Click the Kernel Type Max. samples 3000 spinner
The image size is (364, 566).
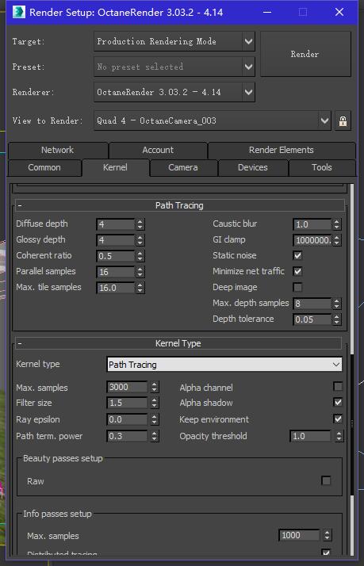pyautogui.click(x=155, y=387)
